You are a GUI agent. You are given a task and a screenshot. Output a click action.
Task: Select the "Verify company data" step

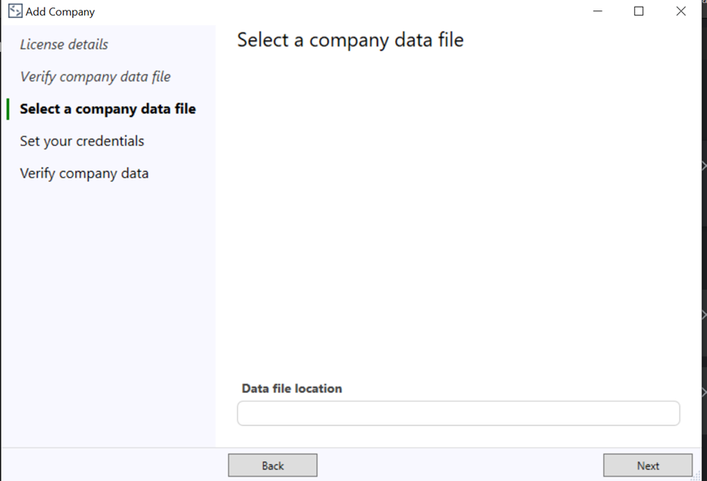[x=83, y=172]
